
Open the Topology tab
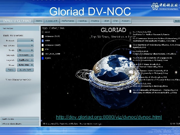[x=83, y=21]
